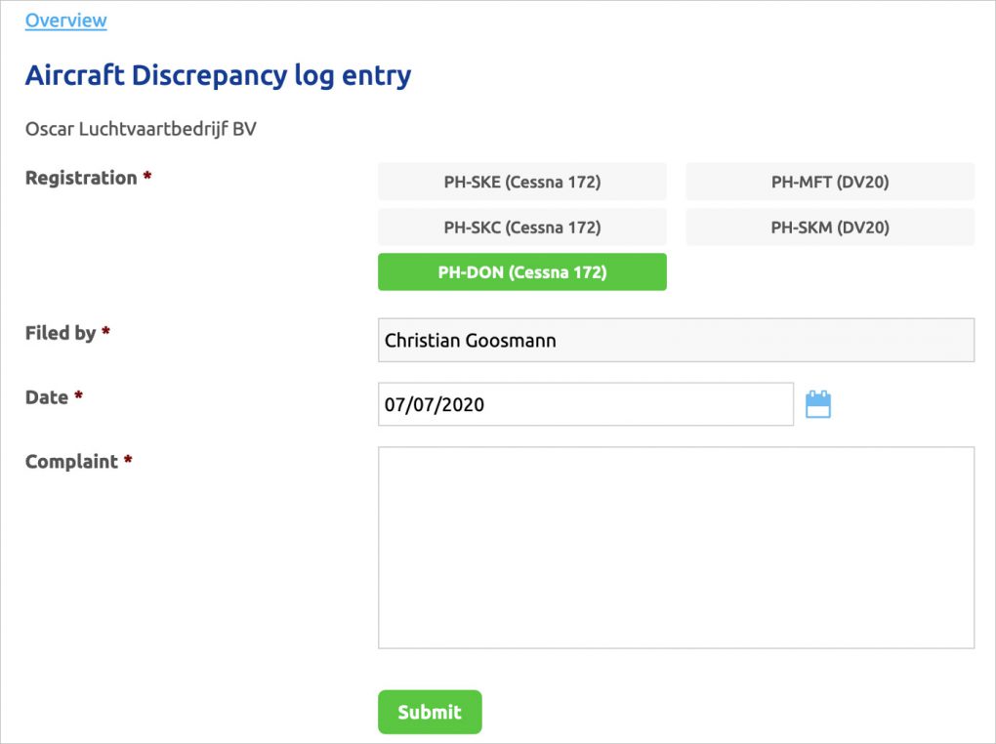Submit the discrepancy log entry
This screenshot has width=996, height=744.
pos(429,712)
